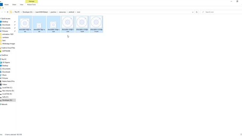The width and height of the screenshot is (242, 136).
Task: Expand chevron after This PC in breadcrumb
Action: tap(21, 12)
